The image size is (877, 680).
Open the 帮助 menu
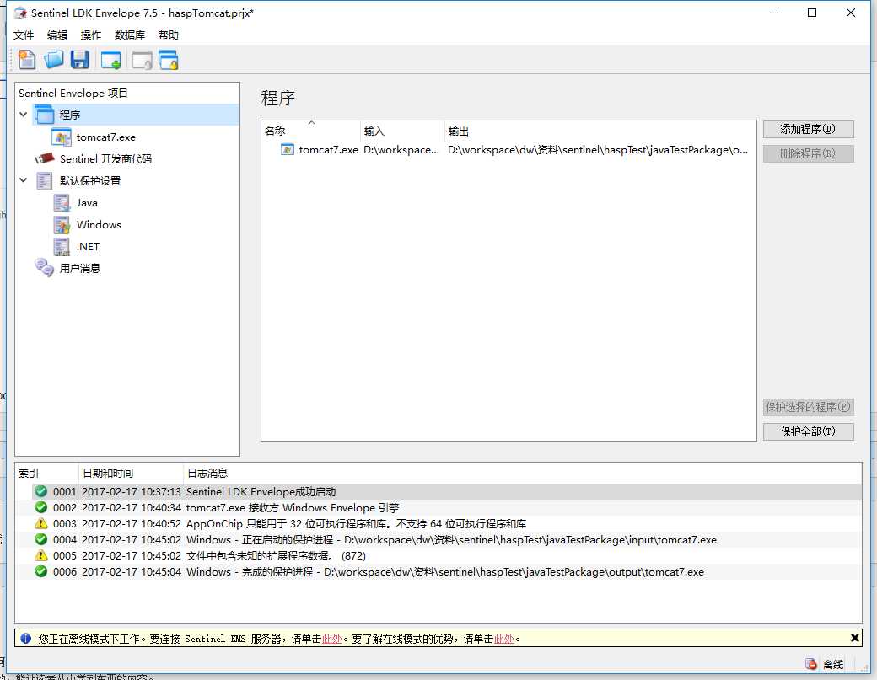click(168, 35)
